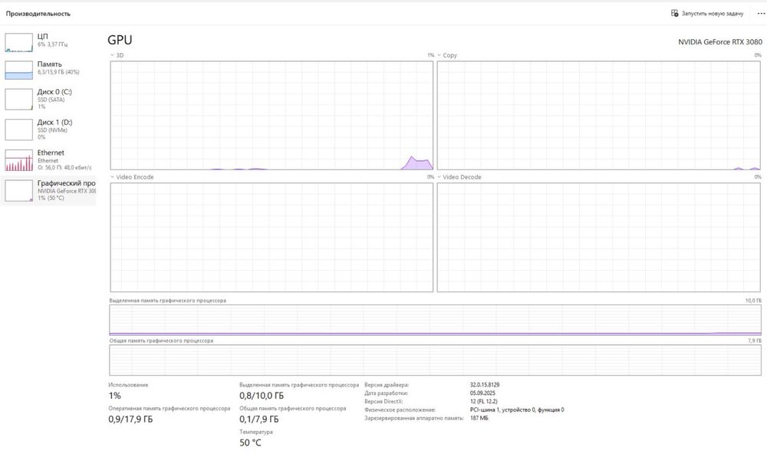Open the three-dots more options menu
The height and width of the screenshot is (457, 767).
point(761,13)
